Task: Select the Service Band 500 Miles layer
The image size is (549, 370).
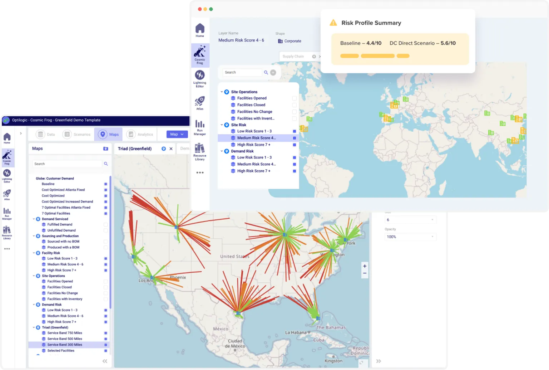Action: point(65,339)
